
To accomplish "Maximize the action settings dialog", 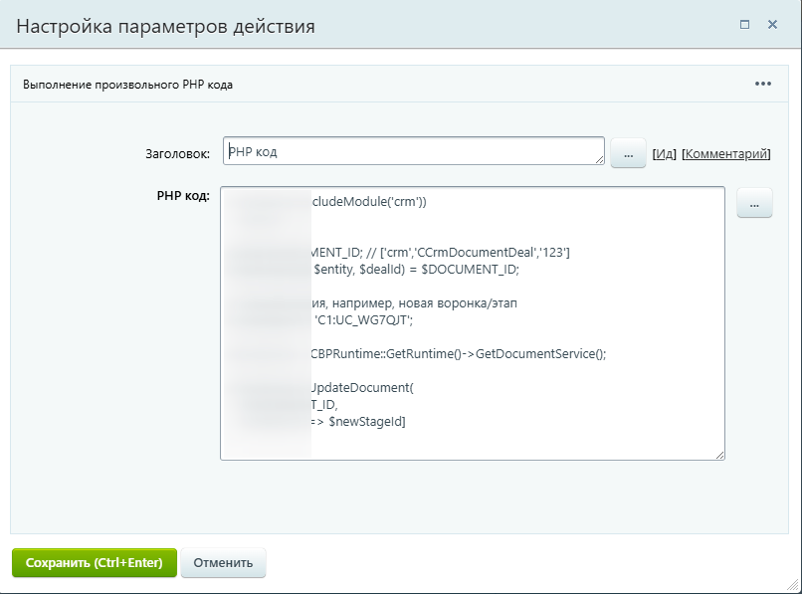I will tap(744, 25).
